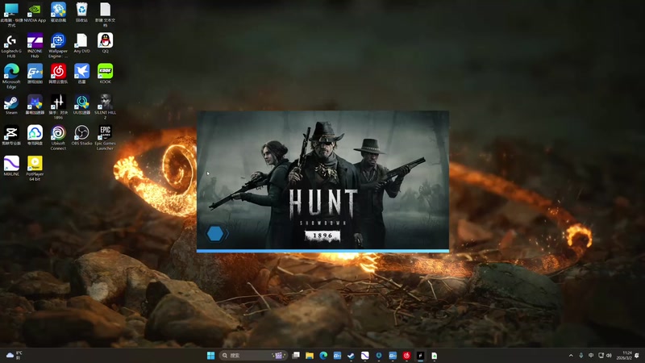The height and width of the screenshot is (363, 645).
Task: Open the volume control tray icon
Action: [610, 356]
